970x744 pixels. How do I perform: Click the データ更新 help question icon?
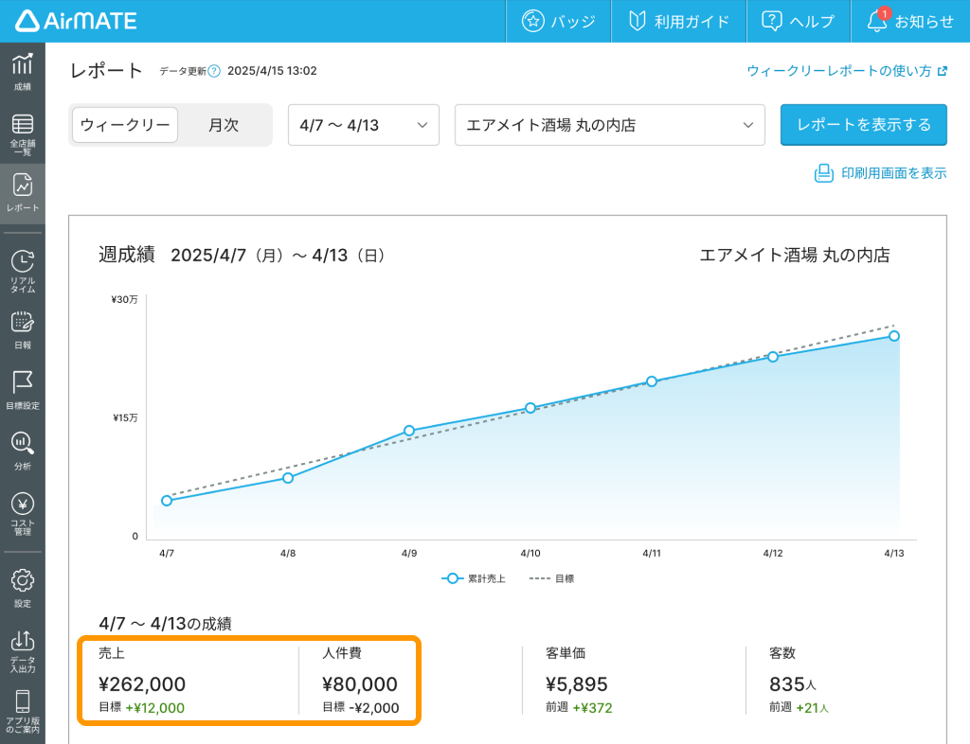click(x=214, y=71)
